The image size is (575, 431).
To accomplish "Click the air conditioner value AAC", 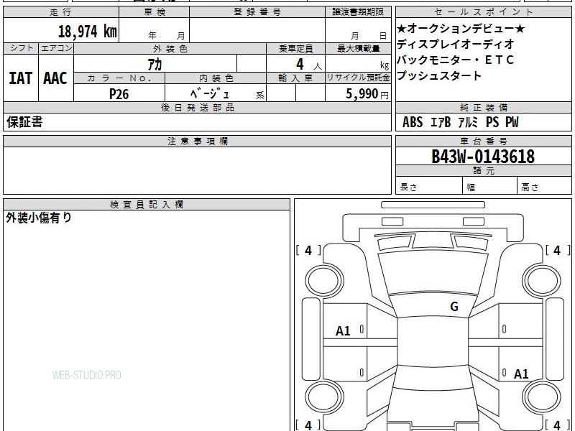I will tap(55, 78).
